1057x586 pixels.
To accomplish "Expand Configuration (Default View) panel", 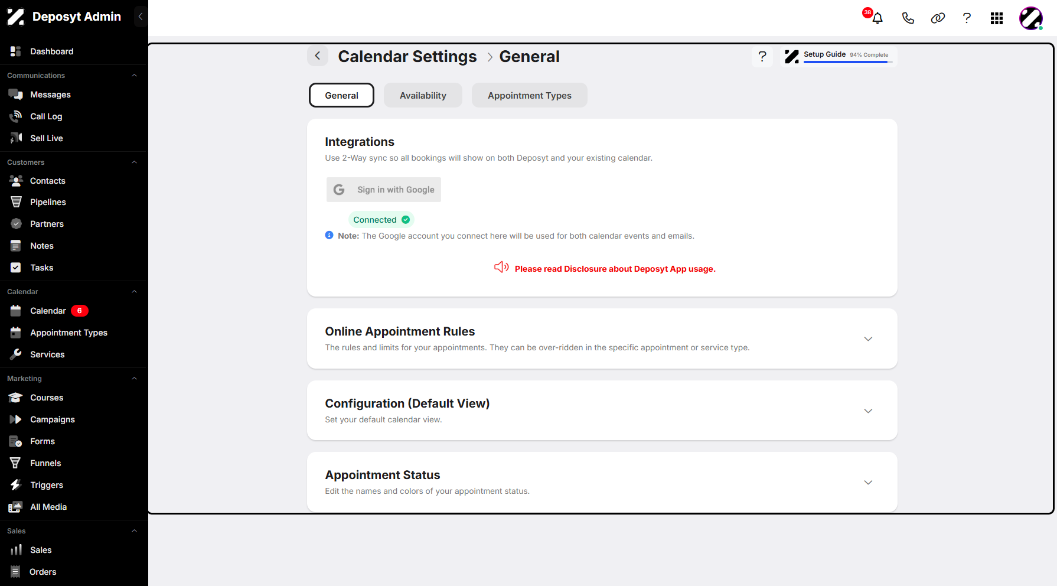I will coord(868,411).
